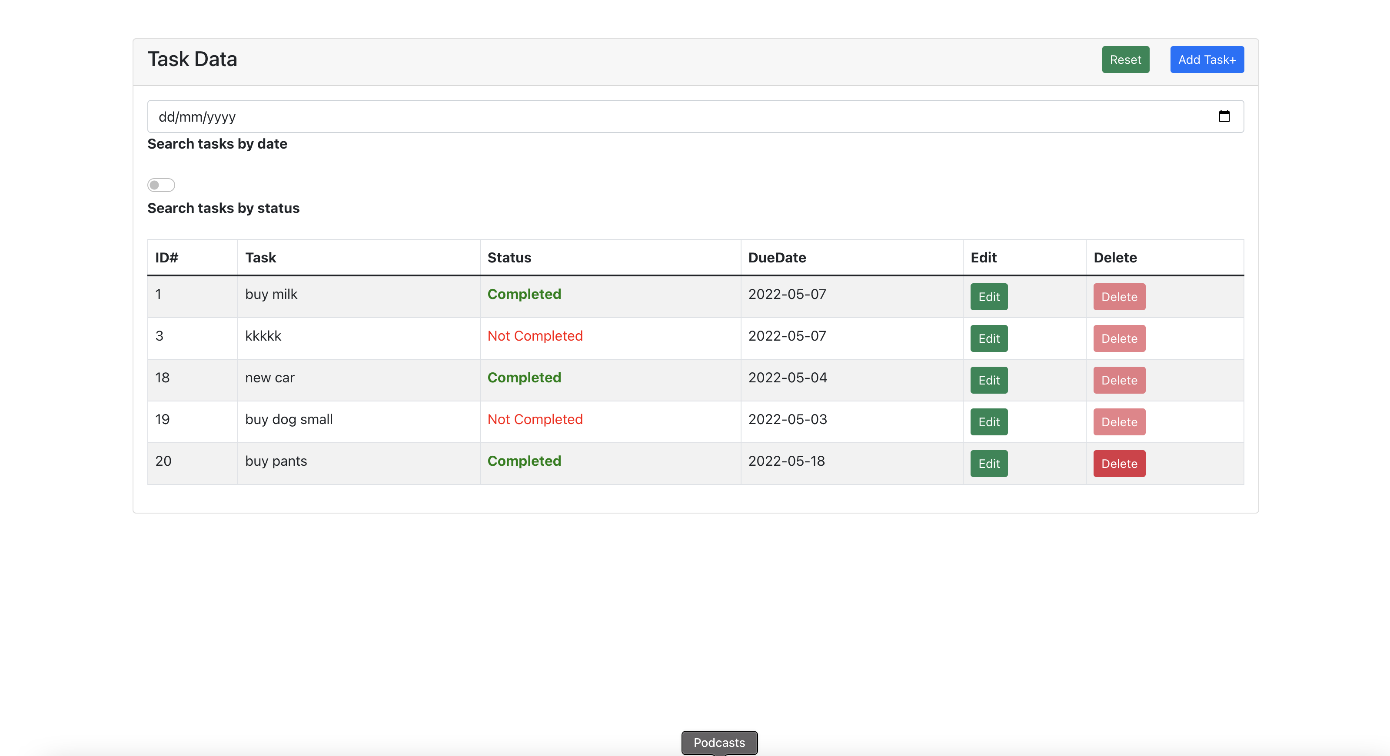Delete the kkkkk task

tap(1119, 338)
